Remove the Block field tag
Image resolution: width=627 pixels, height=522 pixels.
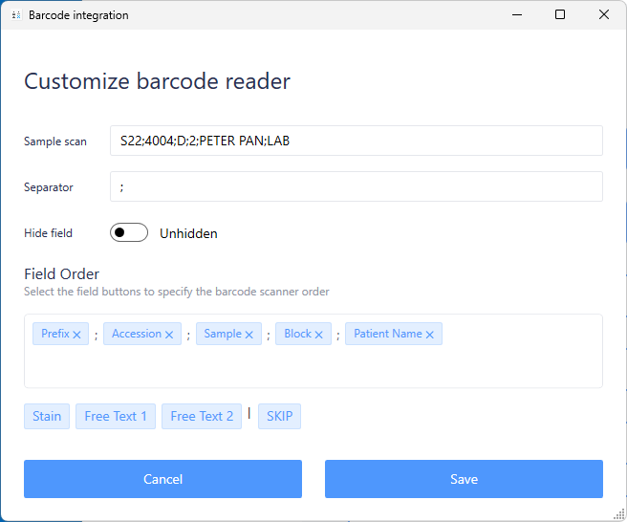(x=319, y=335)
